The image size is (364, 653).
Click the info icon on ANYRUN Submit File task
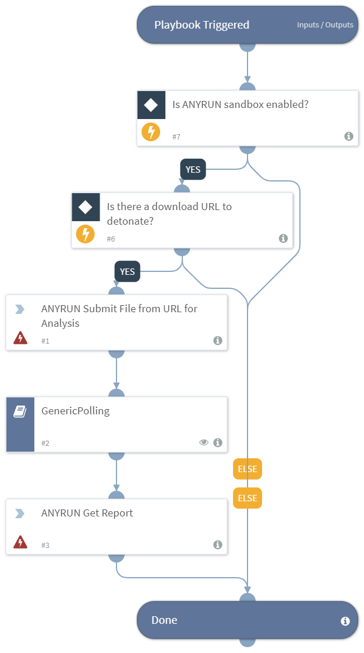(x=218, y=340)
